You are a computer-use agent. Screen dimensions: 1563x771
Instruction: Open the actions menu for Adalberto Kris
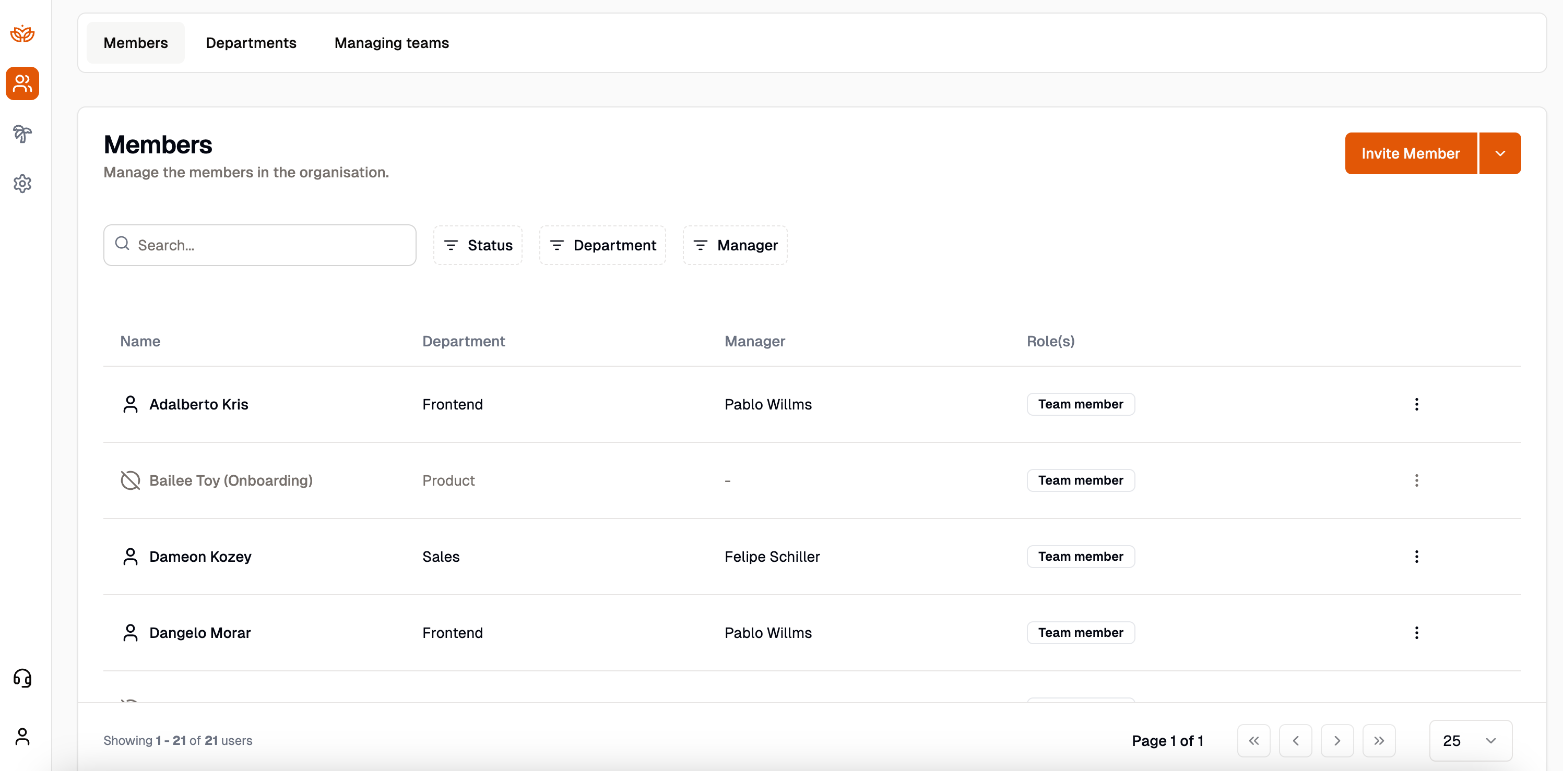coord(1416,404)
